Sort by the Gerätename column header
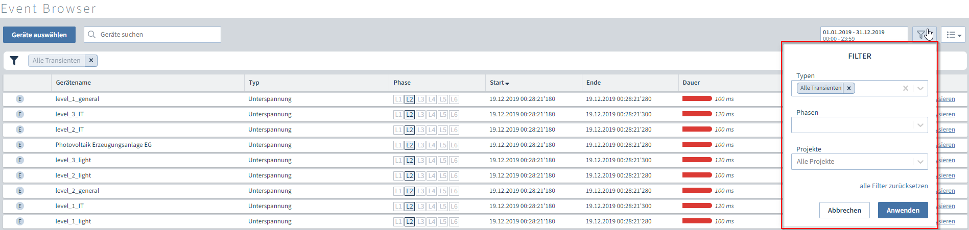 point(74,83)
